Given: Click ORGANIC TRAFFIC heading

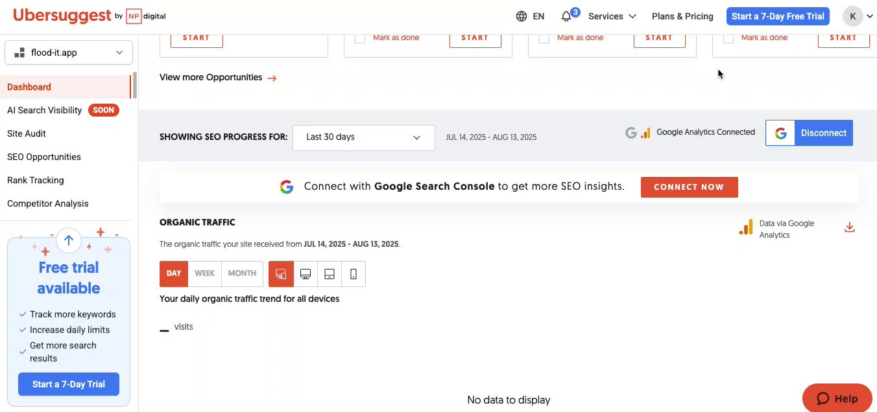Looking at the screenshot, I should [197, 222].
